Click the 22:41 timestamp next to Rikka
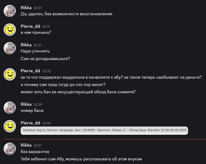Viewport: 206px width, 164px height. click(37, 145)
